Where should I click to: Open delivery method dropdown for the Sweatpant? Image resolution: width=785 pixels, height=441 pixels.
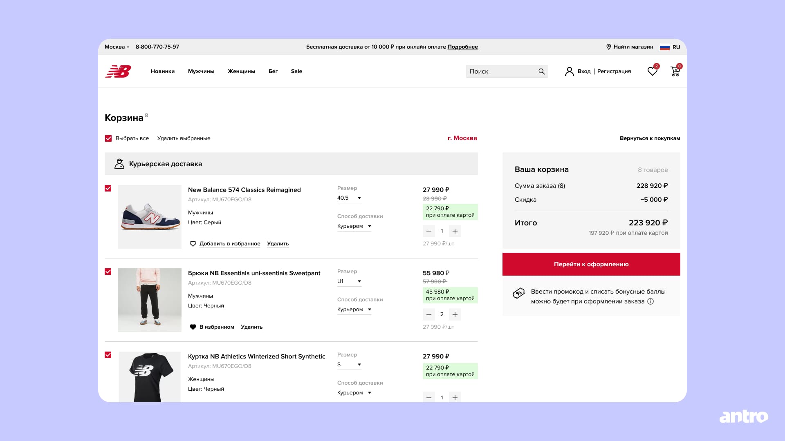(354, 310)
